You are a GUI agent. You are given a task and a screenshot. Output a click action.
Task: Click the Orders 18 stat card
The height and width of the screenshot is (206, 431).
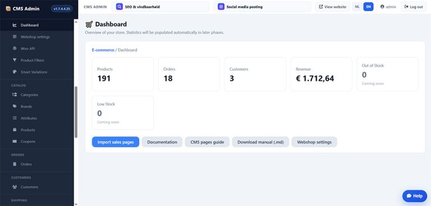(x=189, y=74)
